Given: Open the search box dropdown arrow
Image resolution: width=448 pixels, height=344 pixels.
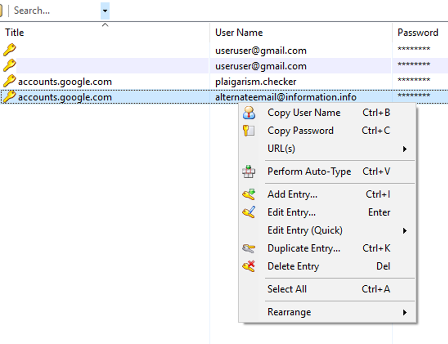Looking at the screenshot, I should (x=105, y=11).
